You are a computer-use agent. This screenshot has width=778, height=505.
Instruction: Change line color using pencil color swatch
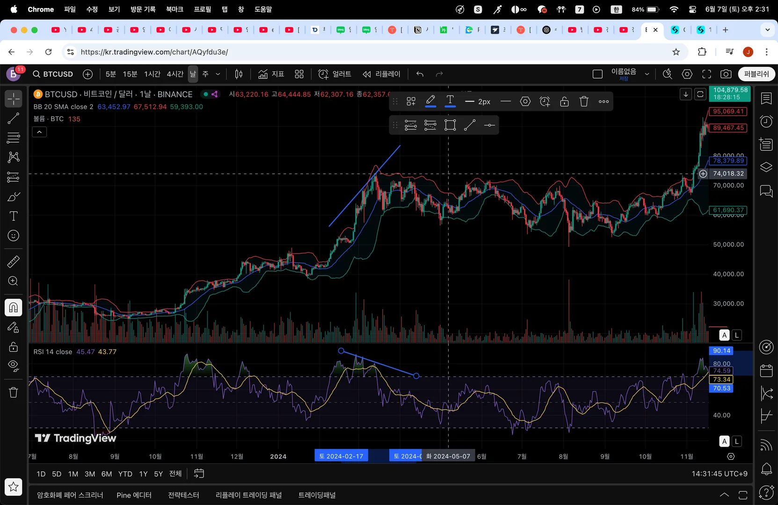(x=430, y=101)
